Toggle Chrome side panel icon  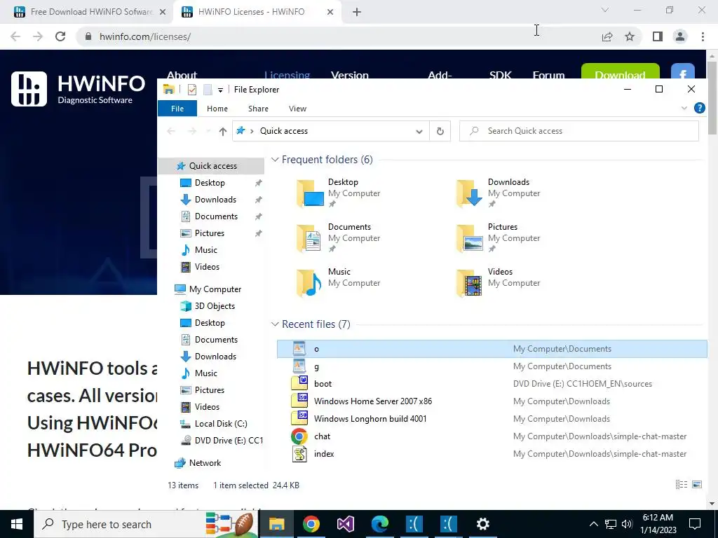(x=658, y=36)
